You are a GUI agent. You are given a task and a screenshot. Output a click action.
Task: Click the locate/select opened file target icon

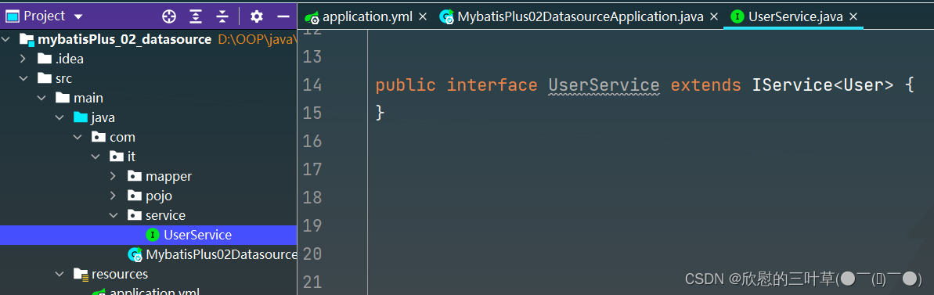170,16
